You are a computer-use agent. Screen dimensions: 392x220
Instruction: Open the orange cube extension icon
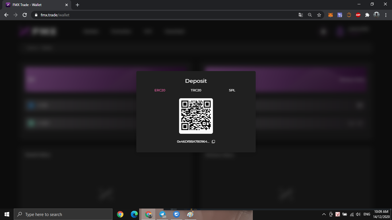pos(349,15)
